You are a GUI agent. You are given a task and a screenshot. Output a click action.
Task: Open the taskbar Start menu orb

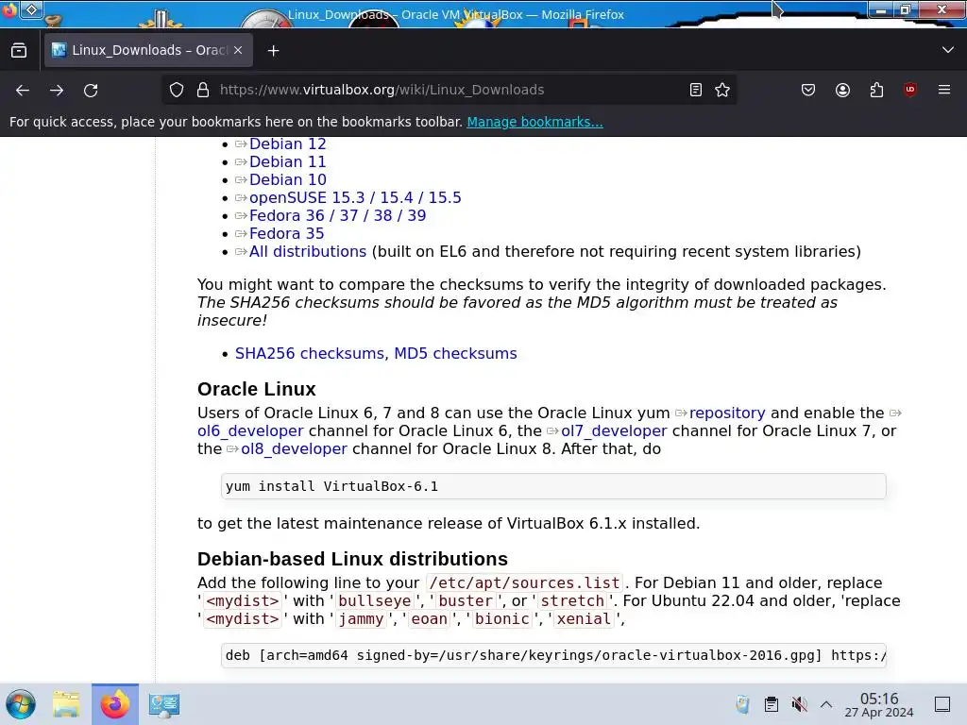tap(21, 704)
